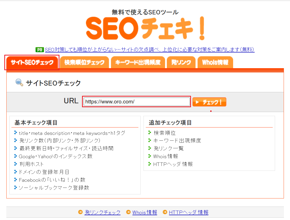Open the HTTPヘッダ 情報 footer link
290x220 pixels.
(x=189, y=212)
